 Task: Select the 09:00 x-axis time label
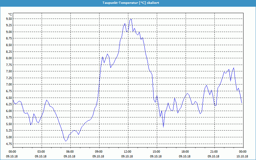(99, 152)
